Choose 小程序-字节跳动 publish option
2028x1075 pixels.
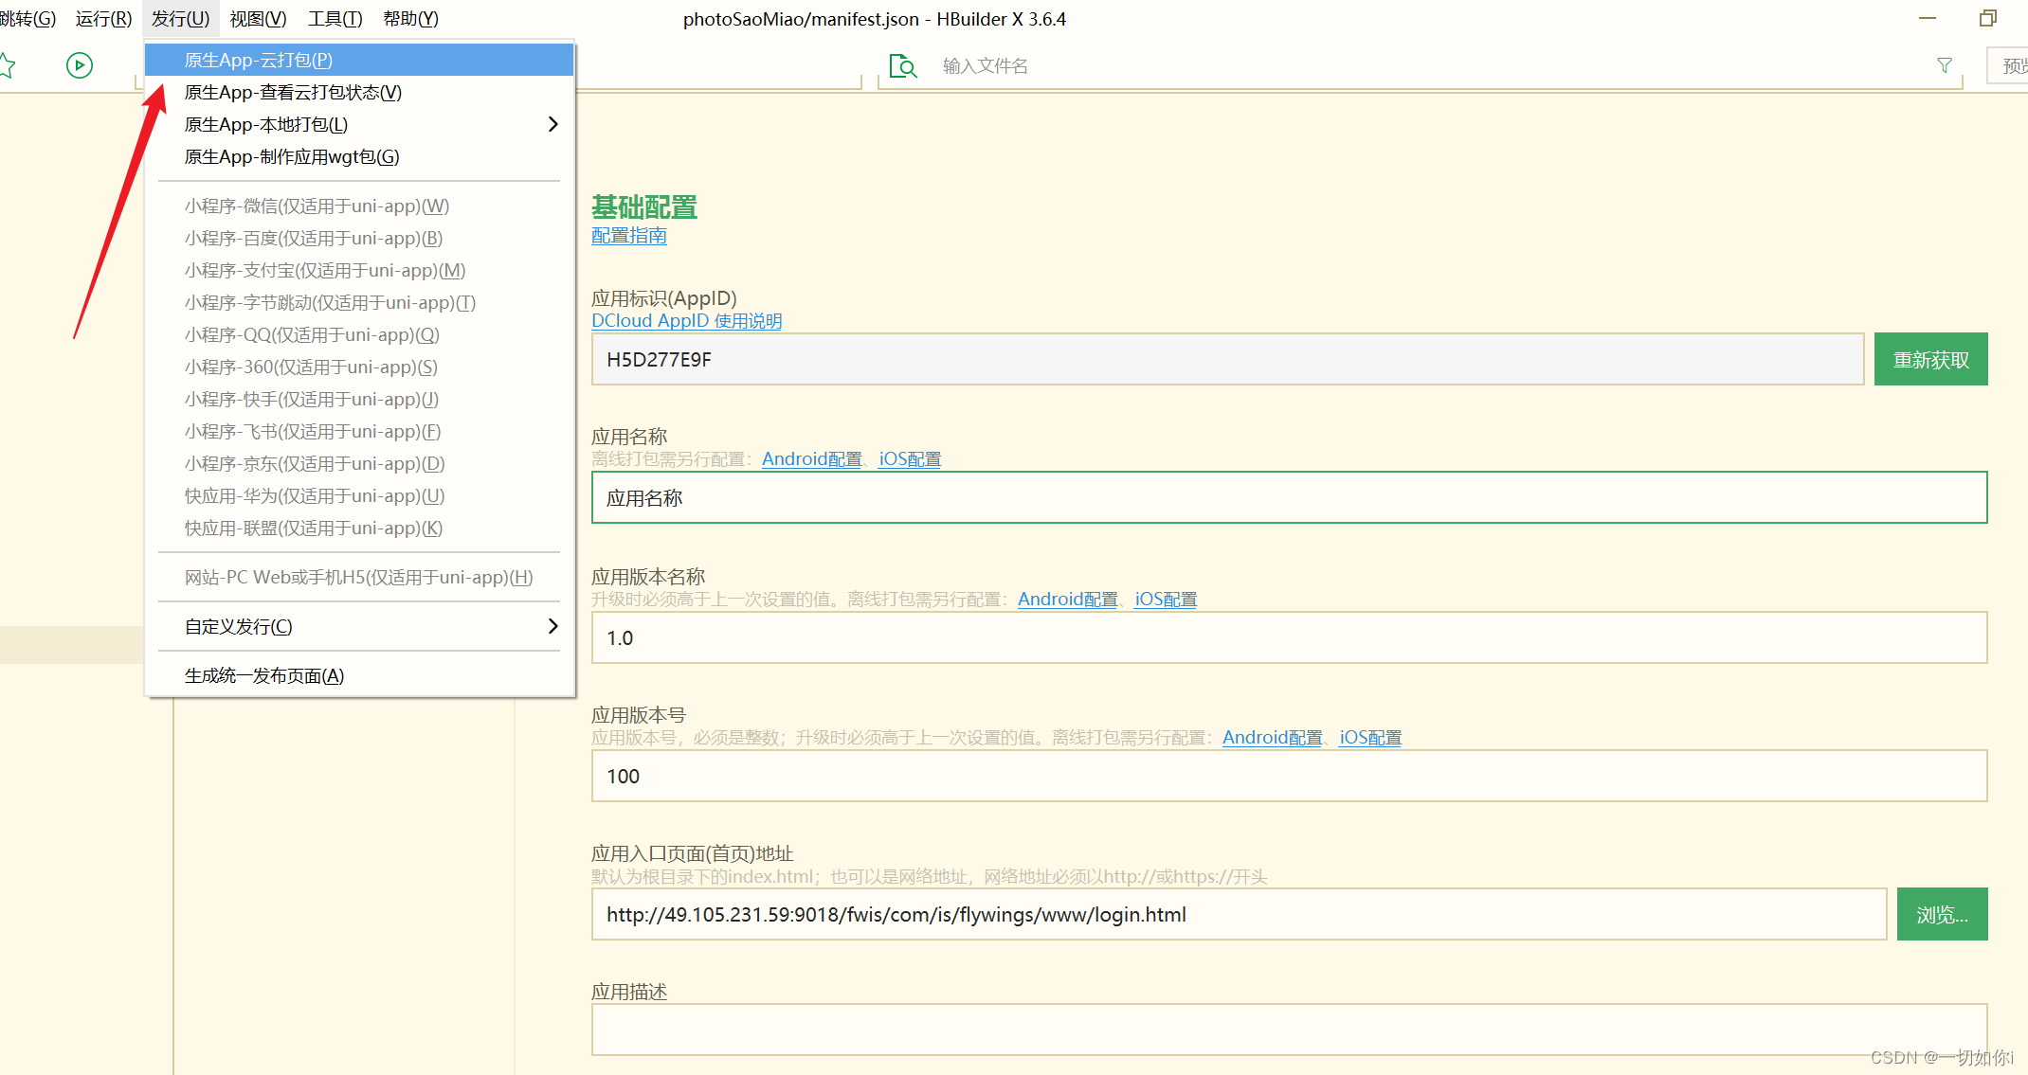[359, 302]
